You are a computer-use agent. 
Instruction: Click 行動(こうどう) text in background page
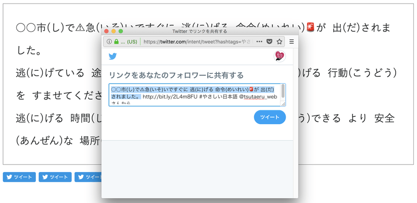click(x=362, y=73)
